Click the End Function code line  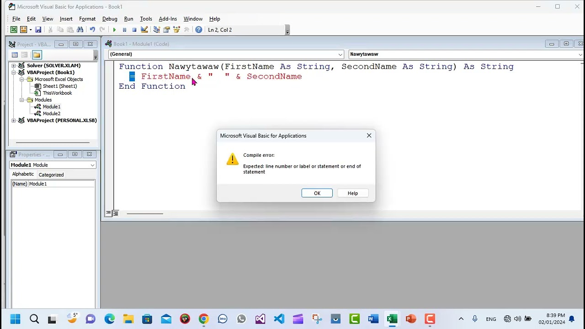(152, 86)
